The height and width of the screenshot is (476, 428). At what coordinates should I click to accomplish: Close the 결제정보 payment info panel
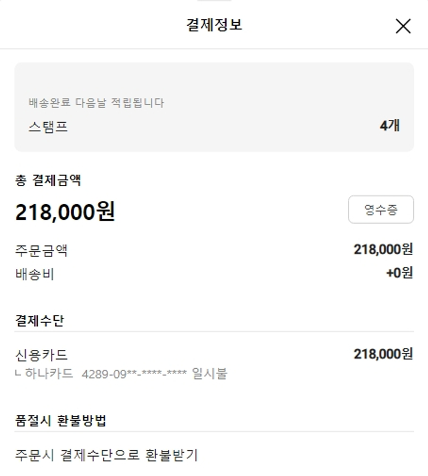click(x=403, y=26)
